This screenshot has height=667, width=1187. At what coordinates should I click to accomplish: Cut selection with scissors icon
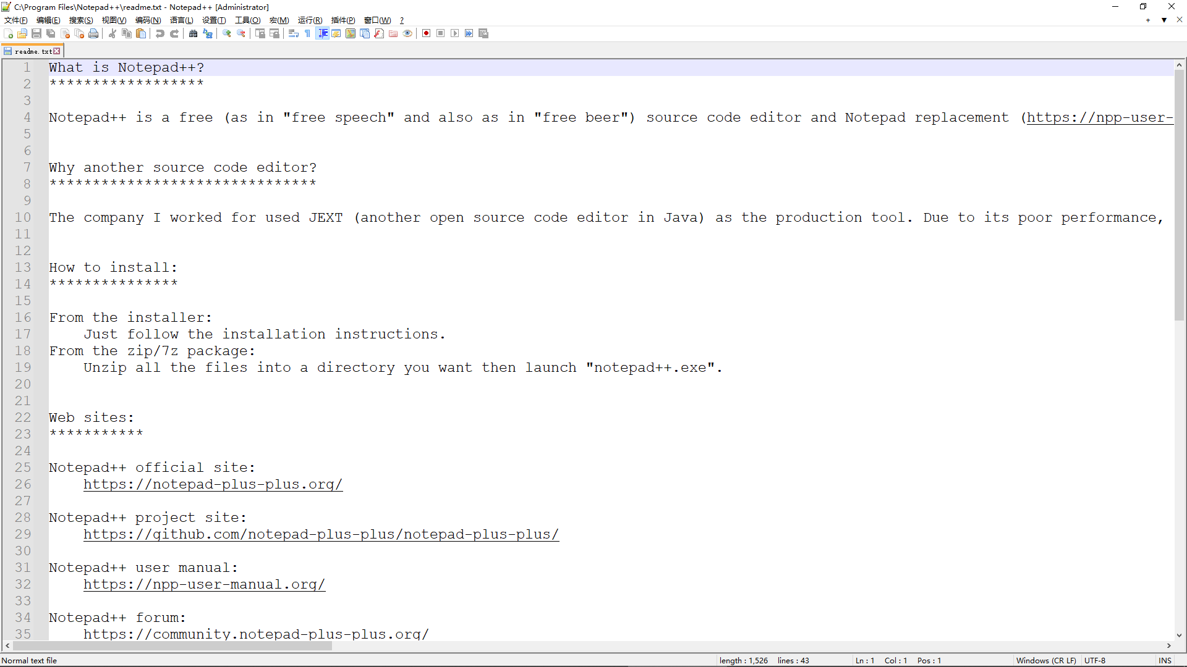tap(113, 33)
